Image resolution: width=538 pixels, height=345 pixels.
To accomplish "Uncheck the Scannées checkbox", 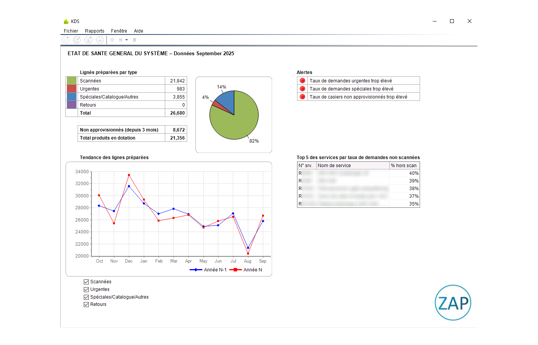I will coord(86,282).
